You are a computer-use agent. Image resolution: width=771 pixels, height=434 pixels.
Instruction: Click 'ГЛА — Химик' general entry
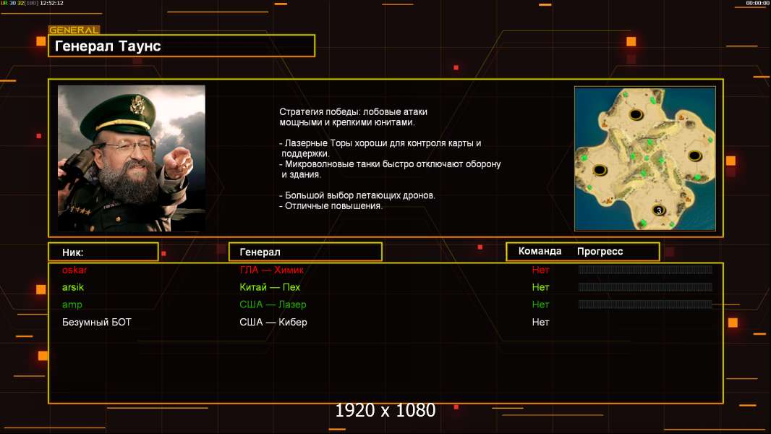click(271, 270)
